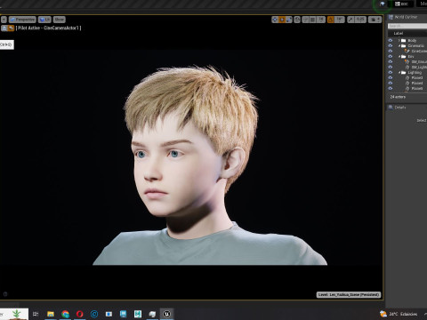The height and width of the screenshot is (320, 427).
Task: Open the viewport Show menu
Action: (60, 20)
